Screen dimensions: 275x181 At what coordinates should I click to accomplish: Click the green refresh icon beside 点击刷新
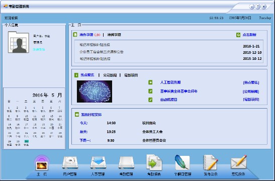[238, 35]
